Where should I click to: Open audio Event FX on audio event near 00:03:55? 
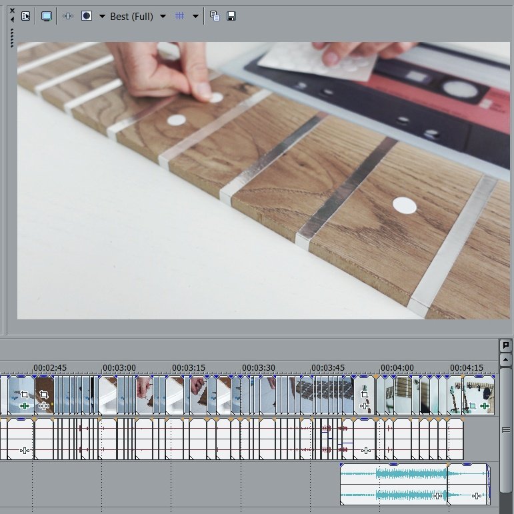[366, 451]
